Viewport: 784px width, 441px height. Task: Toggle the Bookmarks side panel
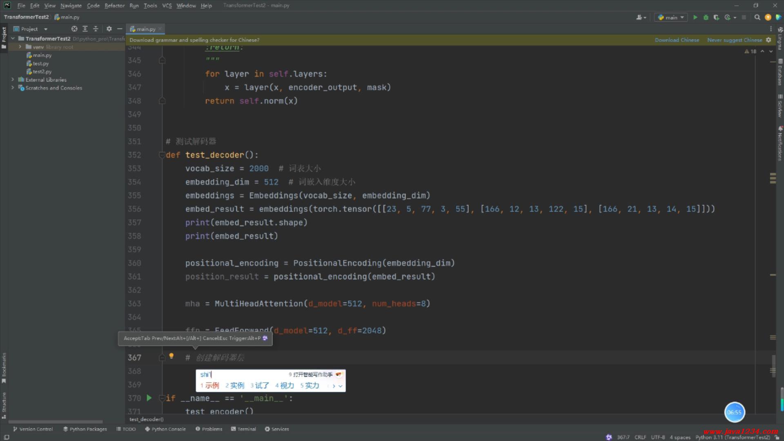(4, 367)
